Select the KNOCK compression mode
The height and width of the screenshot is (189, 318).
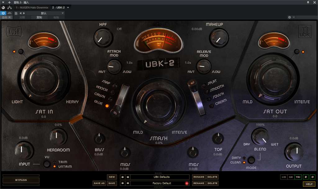click(112, 92)
